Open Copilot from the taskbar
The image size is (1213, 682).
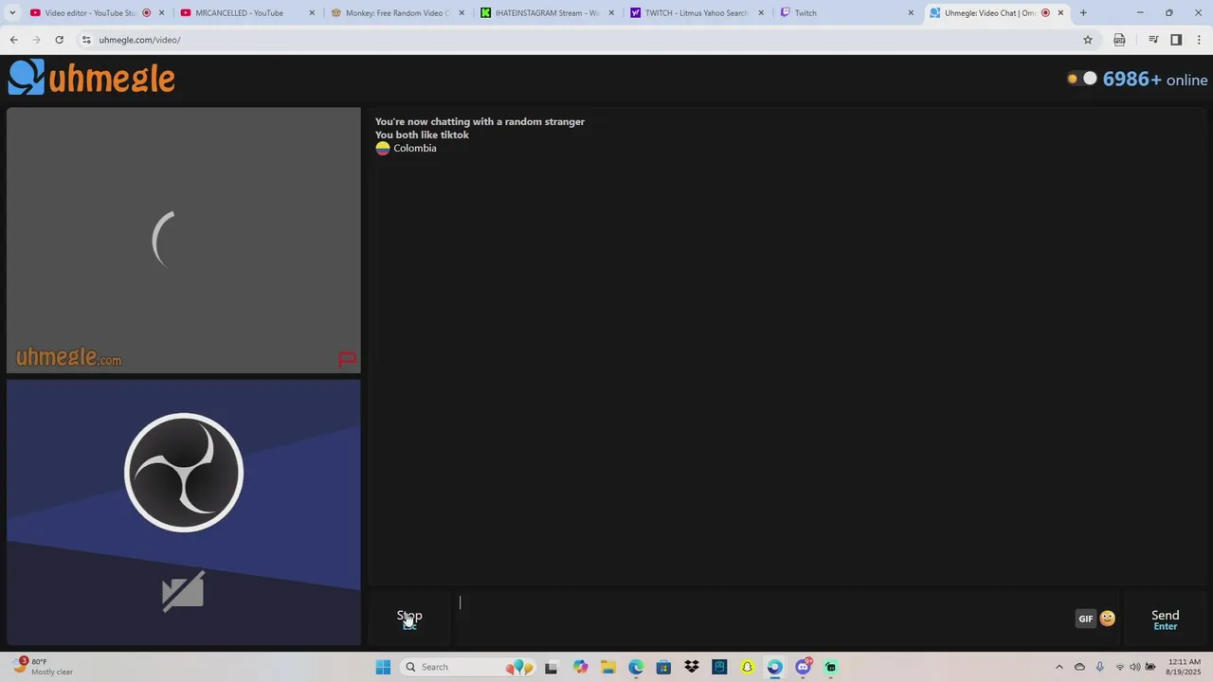coord(580,667)
